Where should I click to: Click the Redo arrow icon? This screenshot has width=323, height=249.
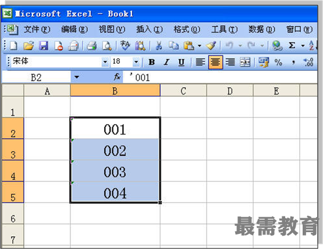pos(251,45)
